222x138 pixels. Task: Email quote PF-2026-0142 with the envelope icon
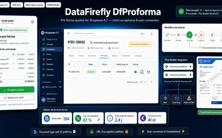coord(148,72)
